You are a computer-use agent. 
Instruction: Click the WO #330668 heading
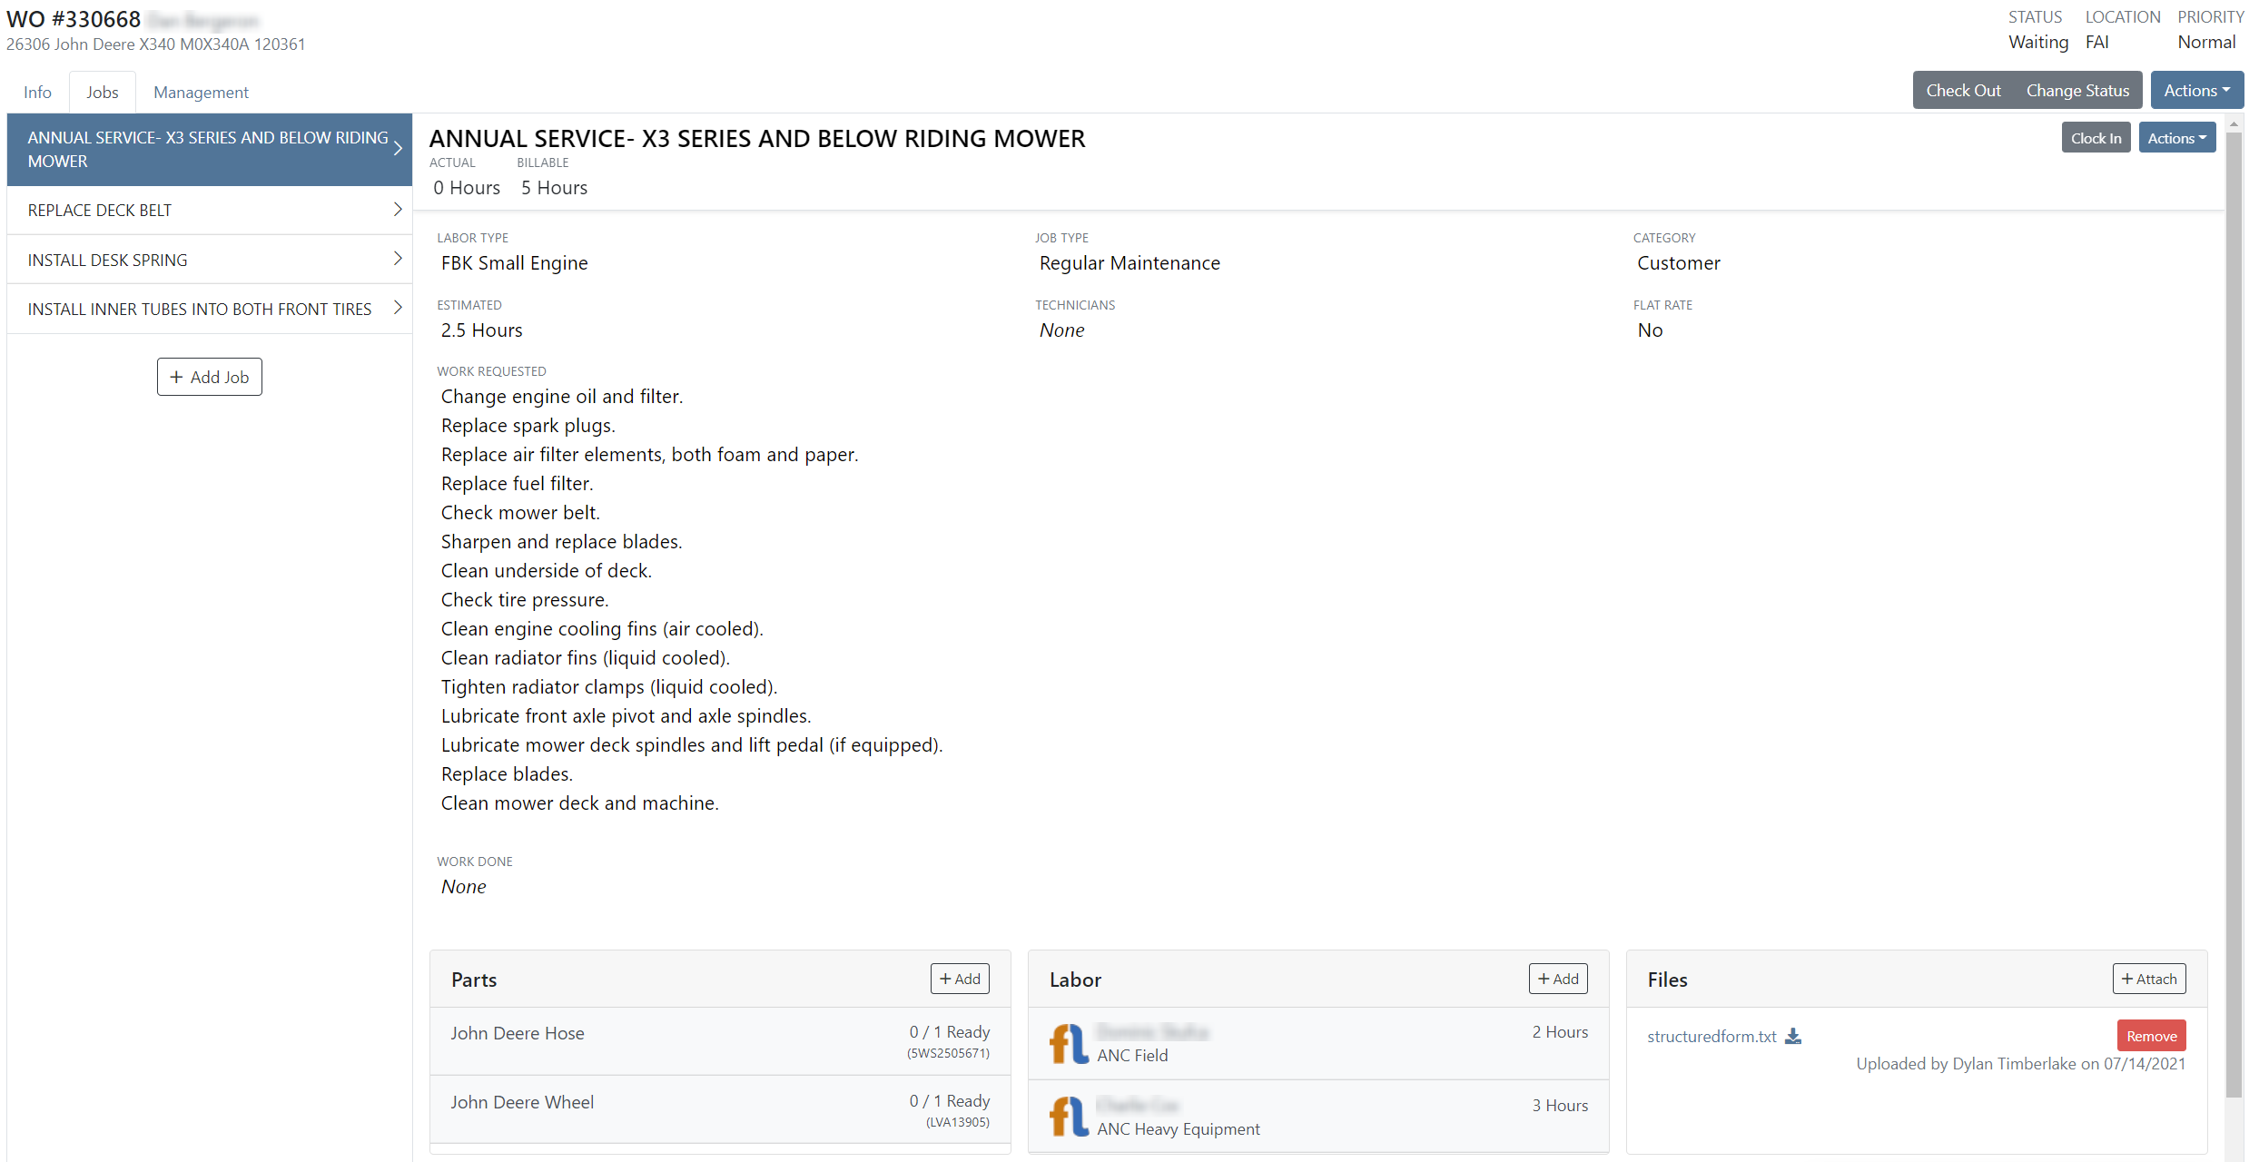tap(74, 19)
